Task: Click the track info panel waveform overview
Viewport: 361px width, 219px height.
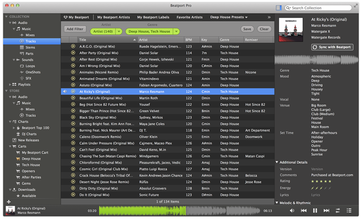Action: (316, 60)
